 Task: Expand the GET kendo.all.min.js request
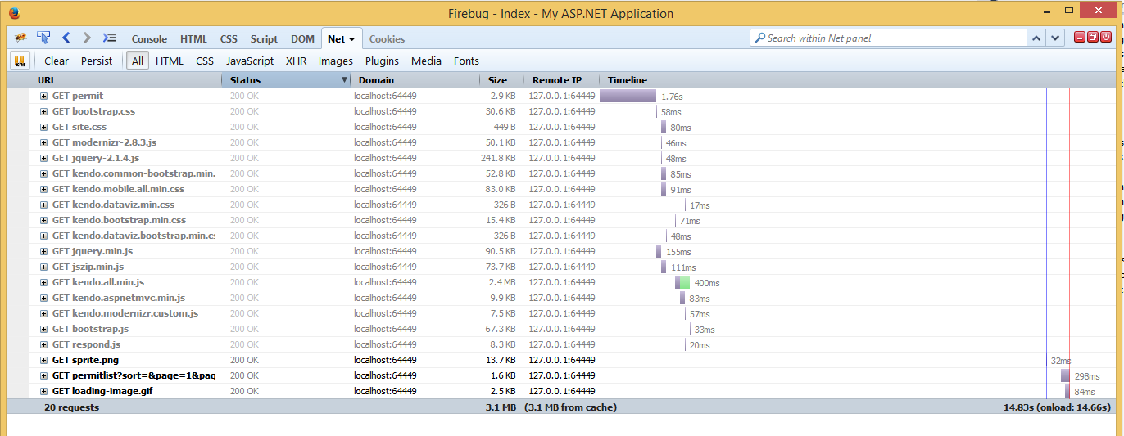click(43, 282)
